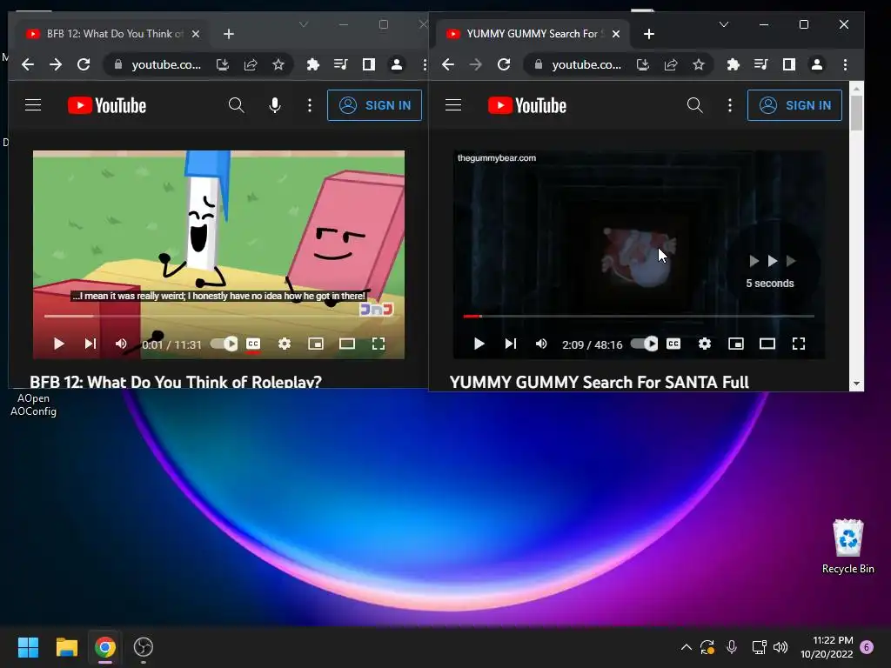Viewport: 891px width, 668px height.
Task: Toggle side panel in left Chrome window
Action: [369, 64]
